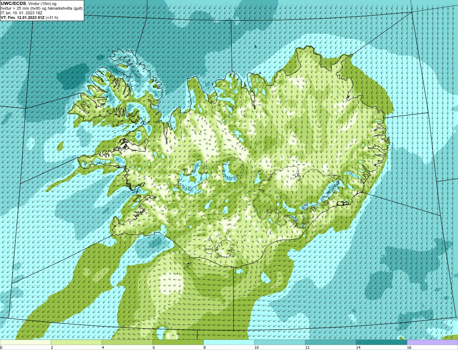The image size is (458, 350).
Task: Click the pale cyan 8–10 legend swatch
Action: pyautogui.click(x=229, y=342)
